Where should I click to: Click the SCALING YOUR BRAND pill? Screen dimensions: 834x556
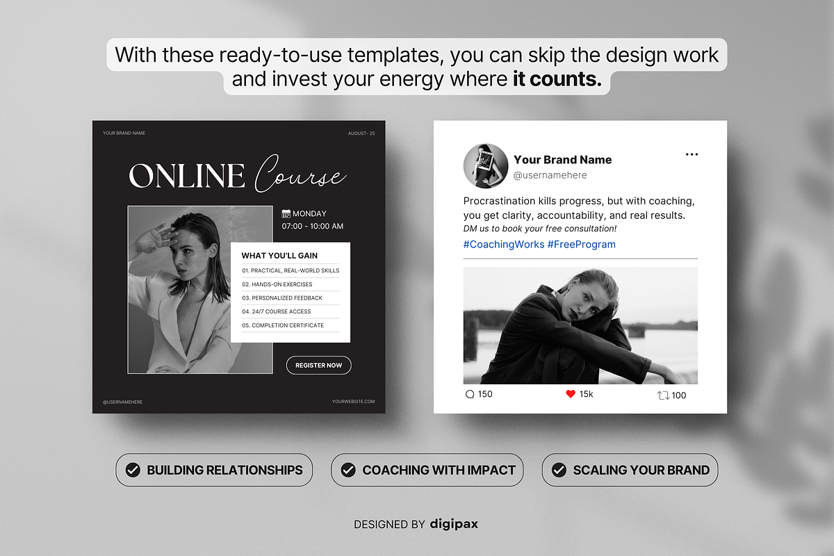[630, 471]
